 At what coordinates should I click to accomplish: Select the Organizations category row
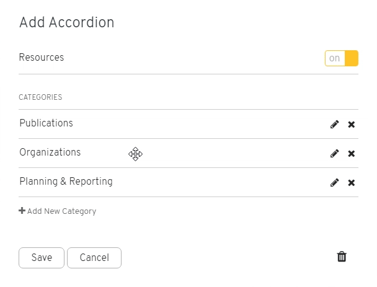[x=188, y=153]
